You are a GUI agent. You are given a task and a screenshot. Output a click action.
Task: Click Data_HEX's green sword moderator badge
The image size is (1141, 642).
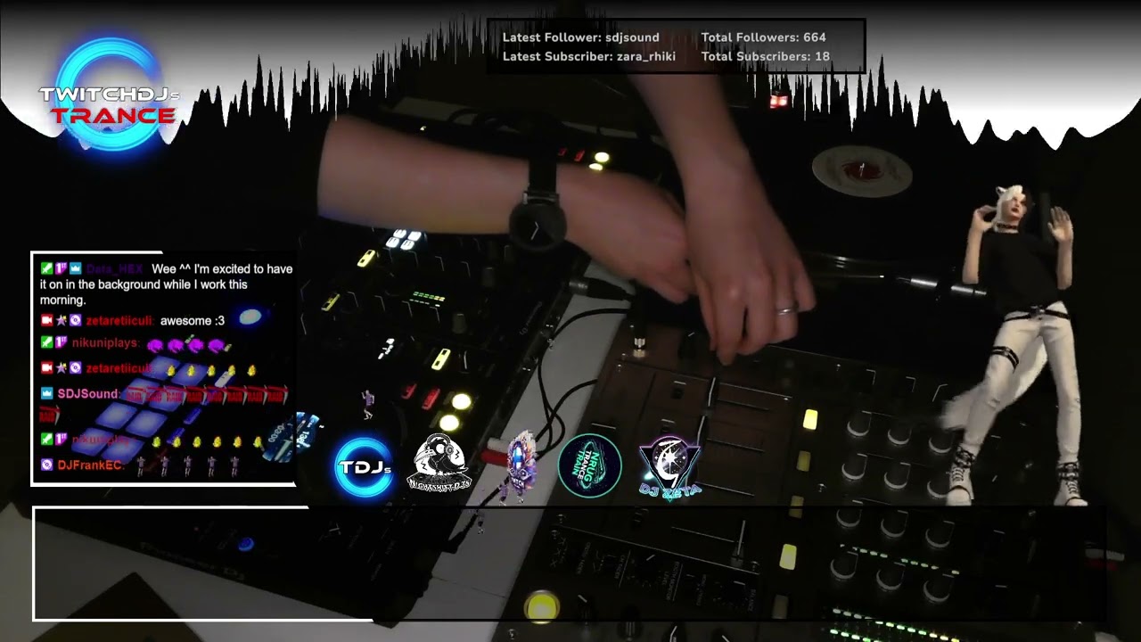click(46, 268)
